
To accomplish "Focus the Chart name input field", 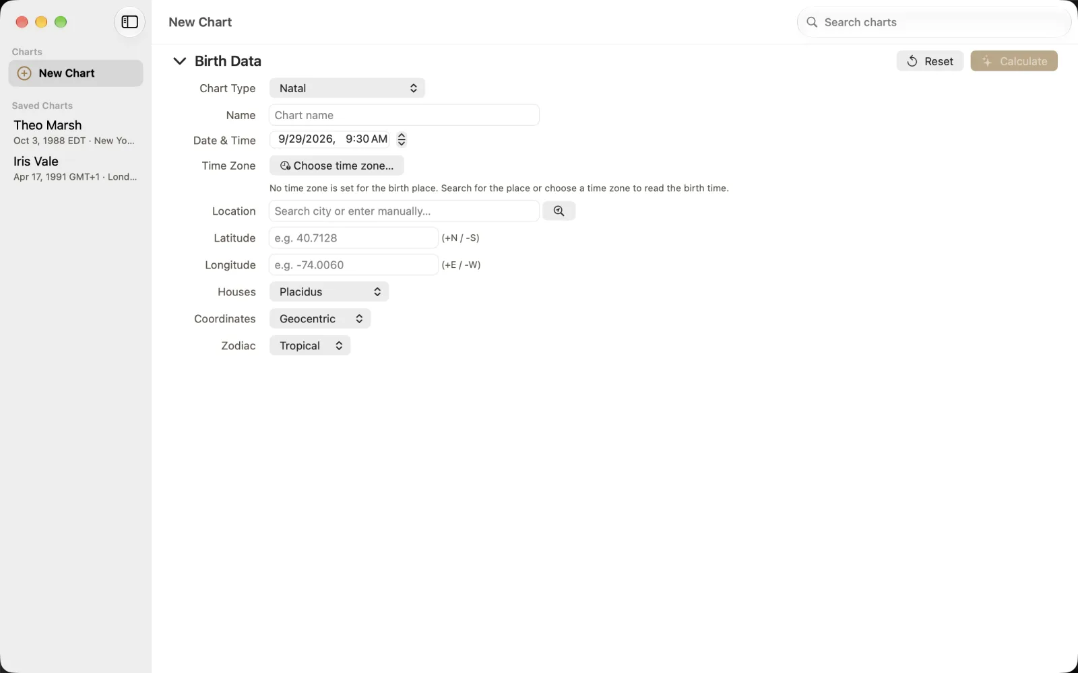I will pyautogui.click(x=404, y=115).
